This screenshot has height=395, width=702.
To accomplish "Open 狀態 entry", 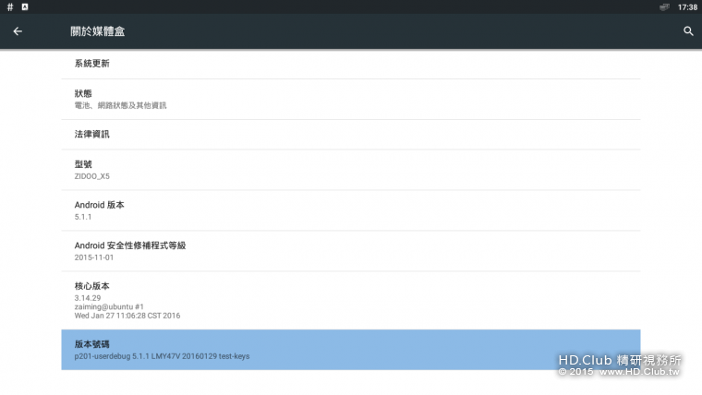I will (351, 100).
